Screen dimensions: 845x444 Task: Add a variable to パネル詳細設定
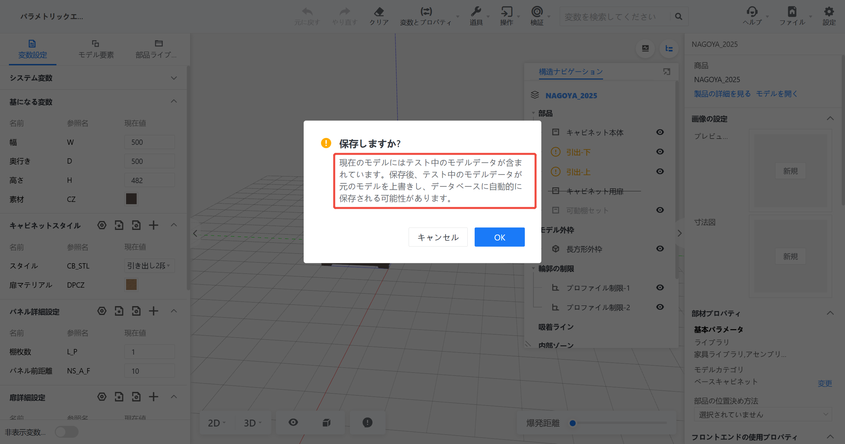[x=153, y=311]
